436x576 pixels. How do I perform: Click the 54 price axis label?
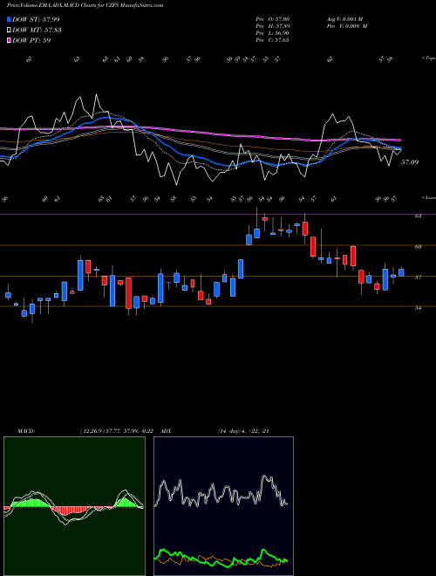418,308
